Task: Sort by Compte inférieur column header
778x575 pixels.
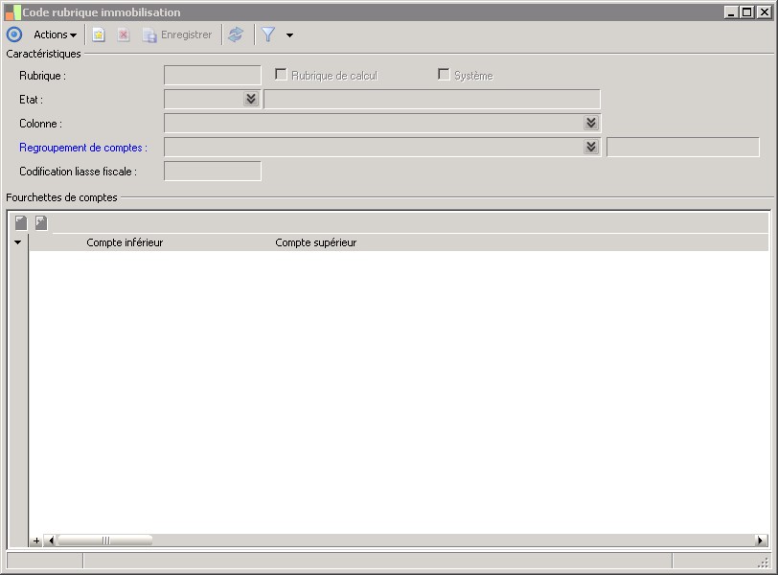Action: 125,242
